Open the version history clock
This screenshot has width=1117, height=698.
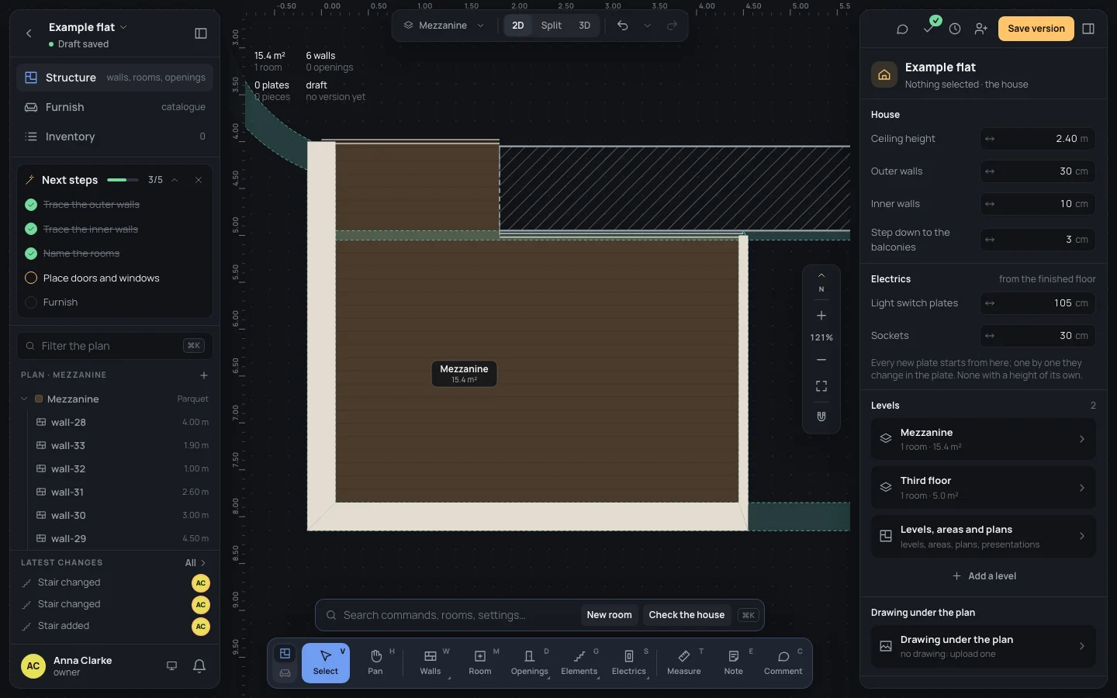(x=955, y=29)
